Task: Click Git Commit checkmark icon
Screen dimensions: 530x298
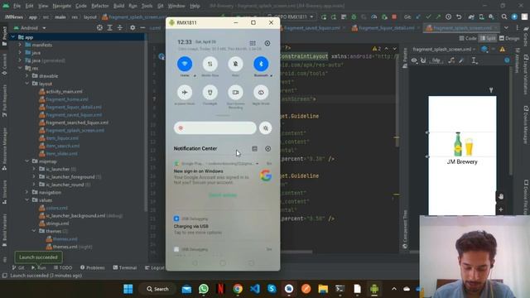Action: [x=429, y=17]
